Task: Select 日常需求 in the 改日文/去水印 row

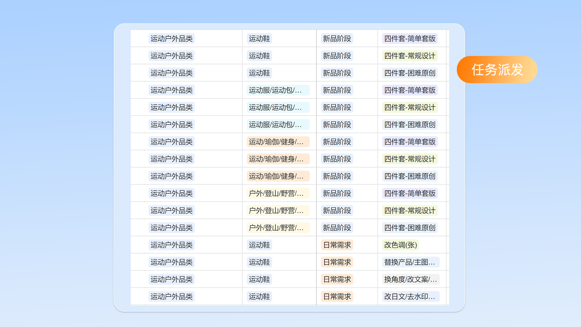Action: 336,296
